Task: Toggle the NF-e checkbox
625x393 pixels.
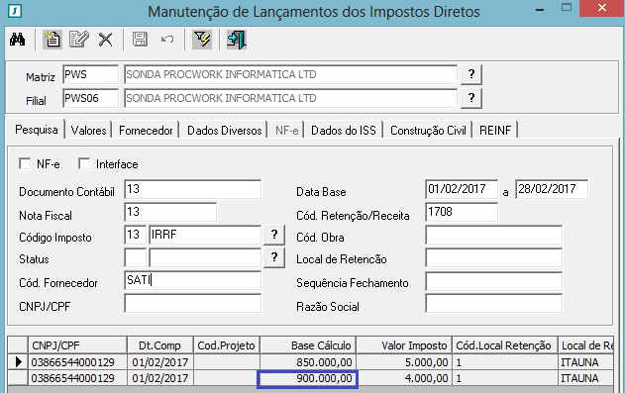Action: 25,163
